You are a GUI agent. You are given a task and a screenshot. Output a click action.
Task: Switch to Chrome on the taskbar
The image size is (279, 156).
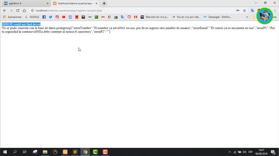tap(85, 152)
